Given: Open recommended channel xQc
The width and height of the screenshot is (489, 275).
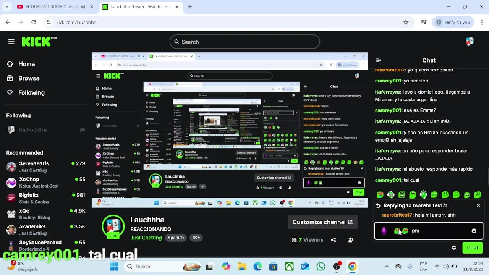Looking at the screenshot, I should 45,214.
